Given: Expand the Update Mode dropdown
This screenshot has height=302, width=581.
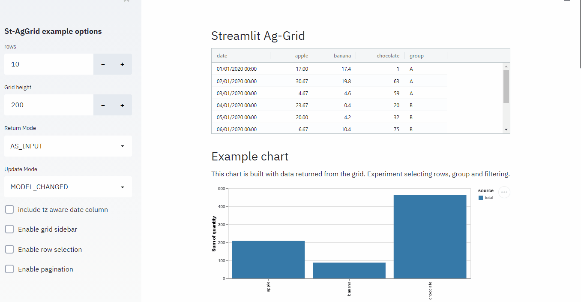Looking at the screenshot, I should [68, 187].
